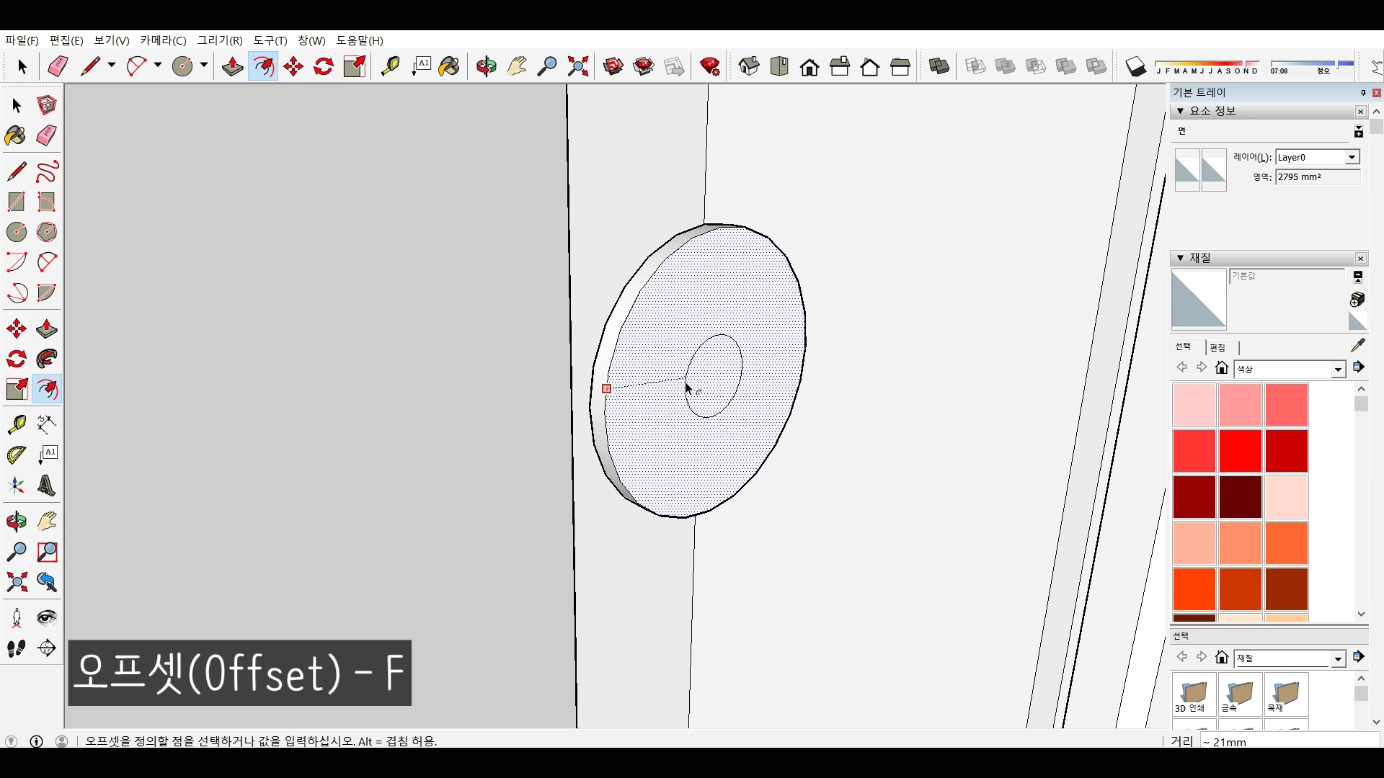1384x778 pixels.
Task: Pick the bright red color swatch
Action: tap(1240, 450)
